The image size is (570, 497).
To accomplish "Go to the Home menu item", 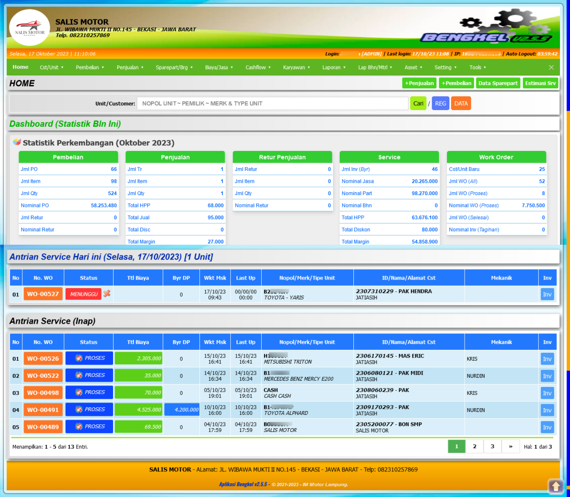I will coord(20,67).
